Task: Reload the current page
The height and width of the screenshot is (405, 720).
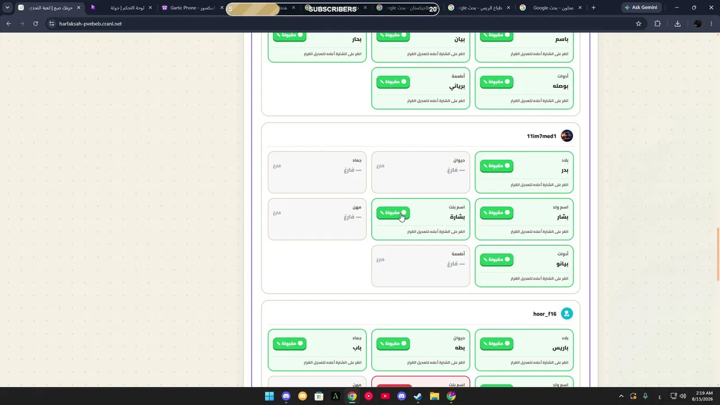Action: point(35,24)
